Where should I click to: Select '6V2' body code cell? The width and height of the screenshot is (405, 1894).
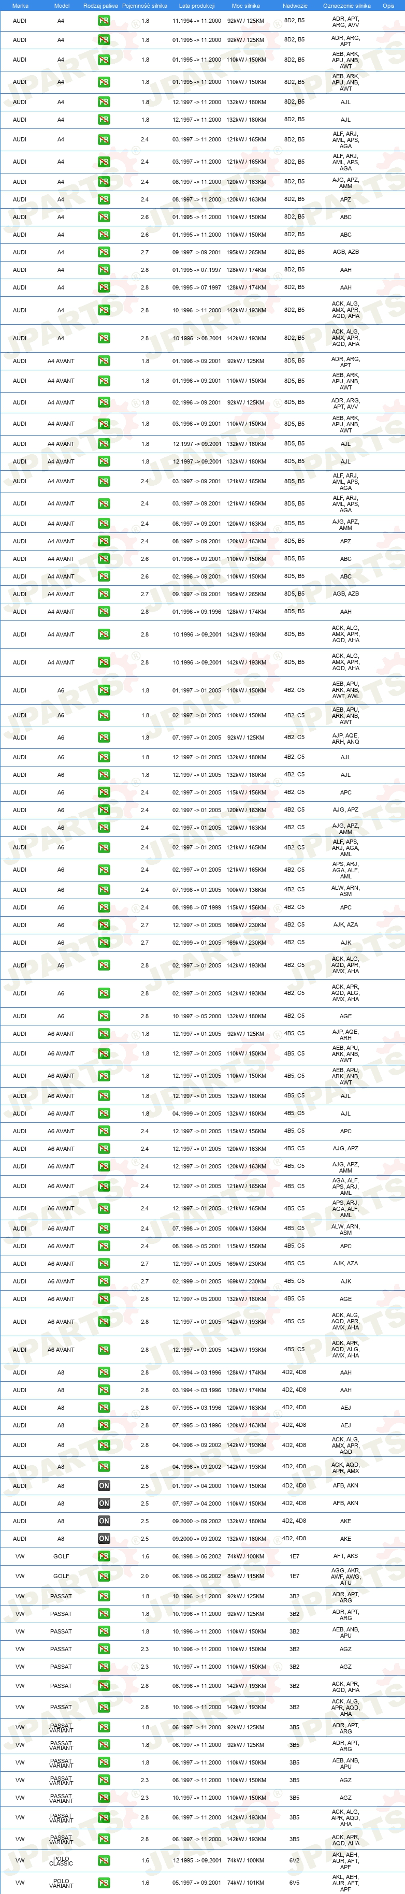(294, 1860)
